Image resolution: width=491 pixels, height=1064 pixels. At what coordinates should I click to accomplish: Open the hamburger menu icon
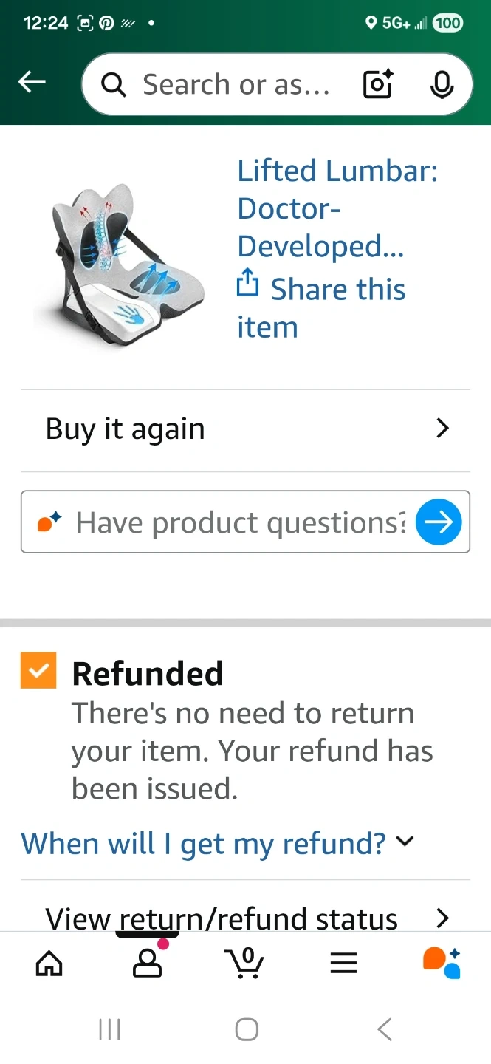click(343, 963)
